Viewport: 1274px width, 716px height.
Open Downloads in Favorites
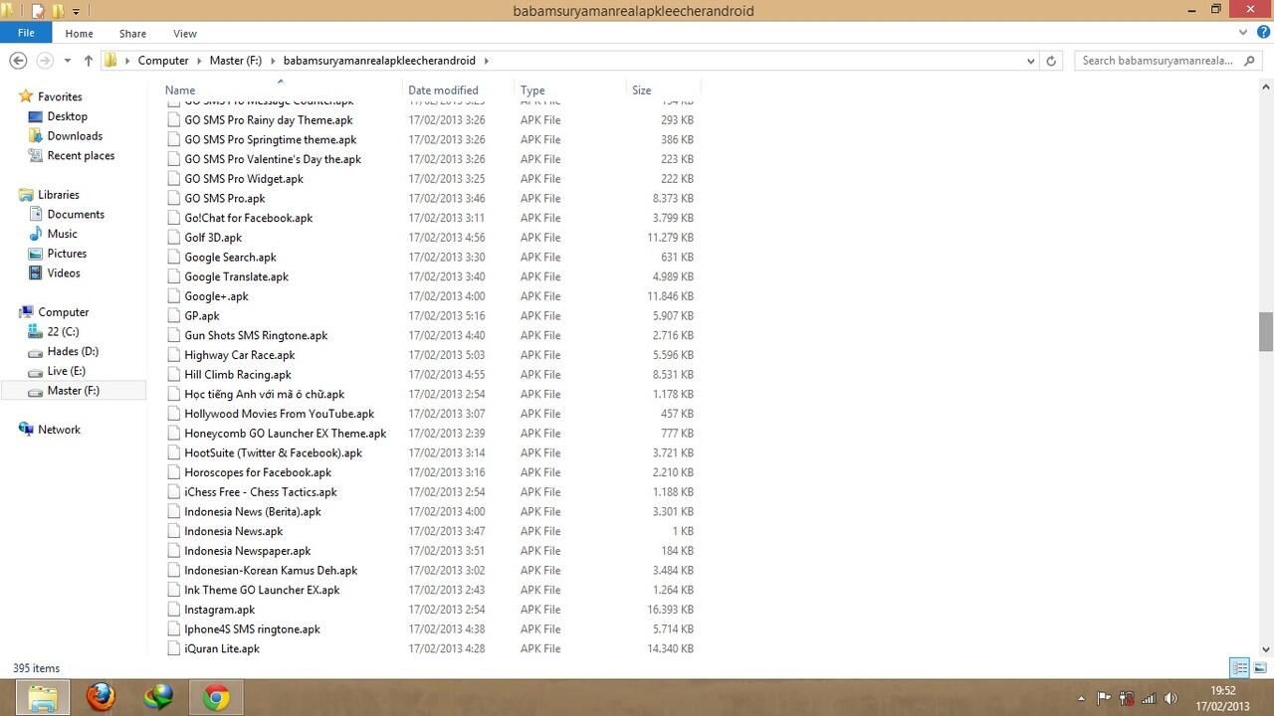pos(75,136)
